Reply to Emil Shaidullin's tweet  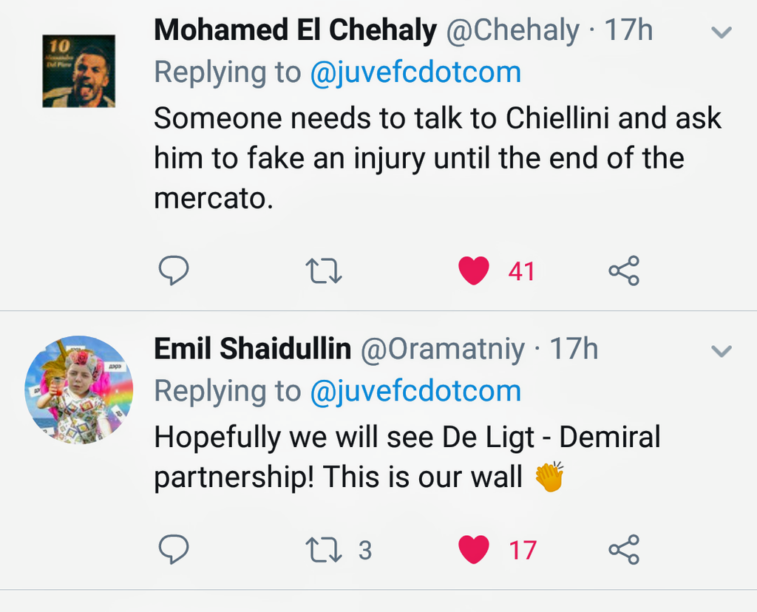click(174, 550)
